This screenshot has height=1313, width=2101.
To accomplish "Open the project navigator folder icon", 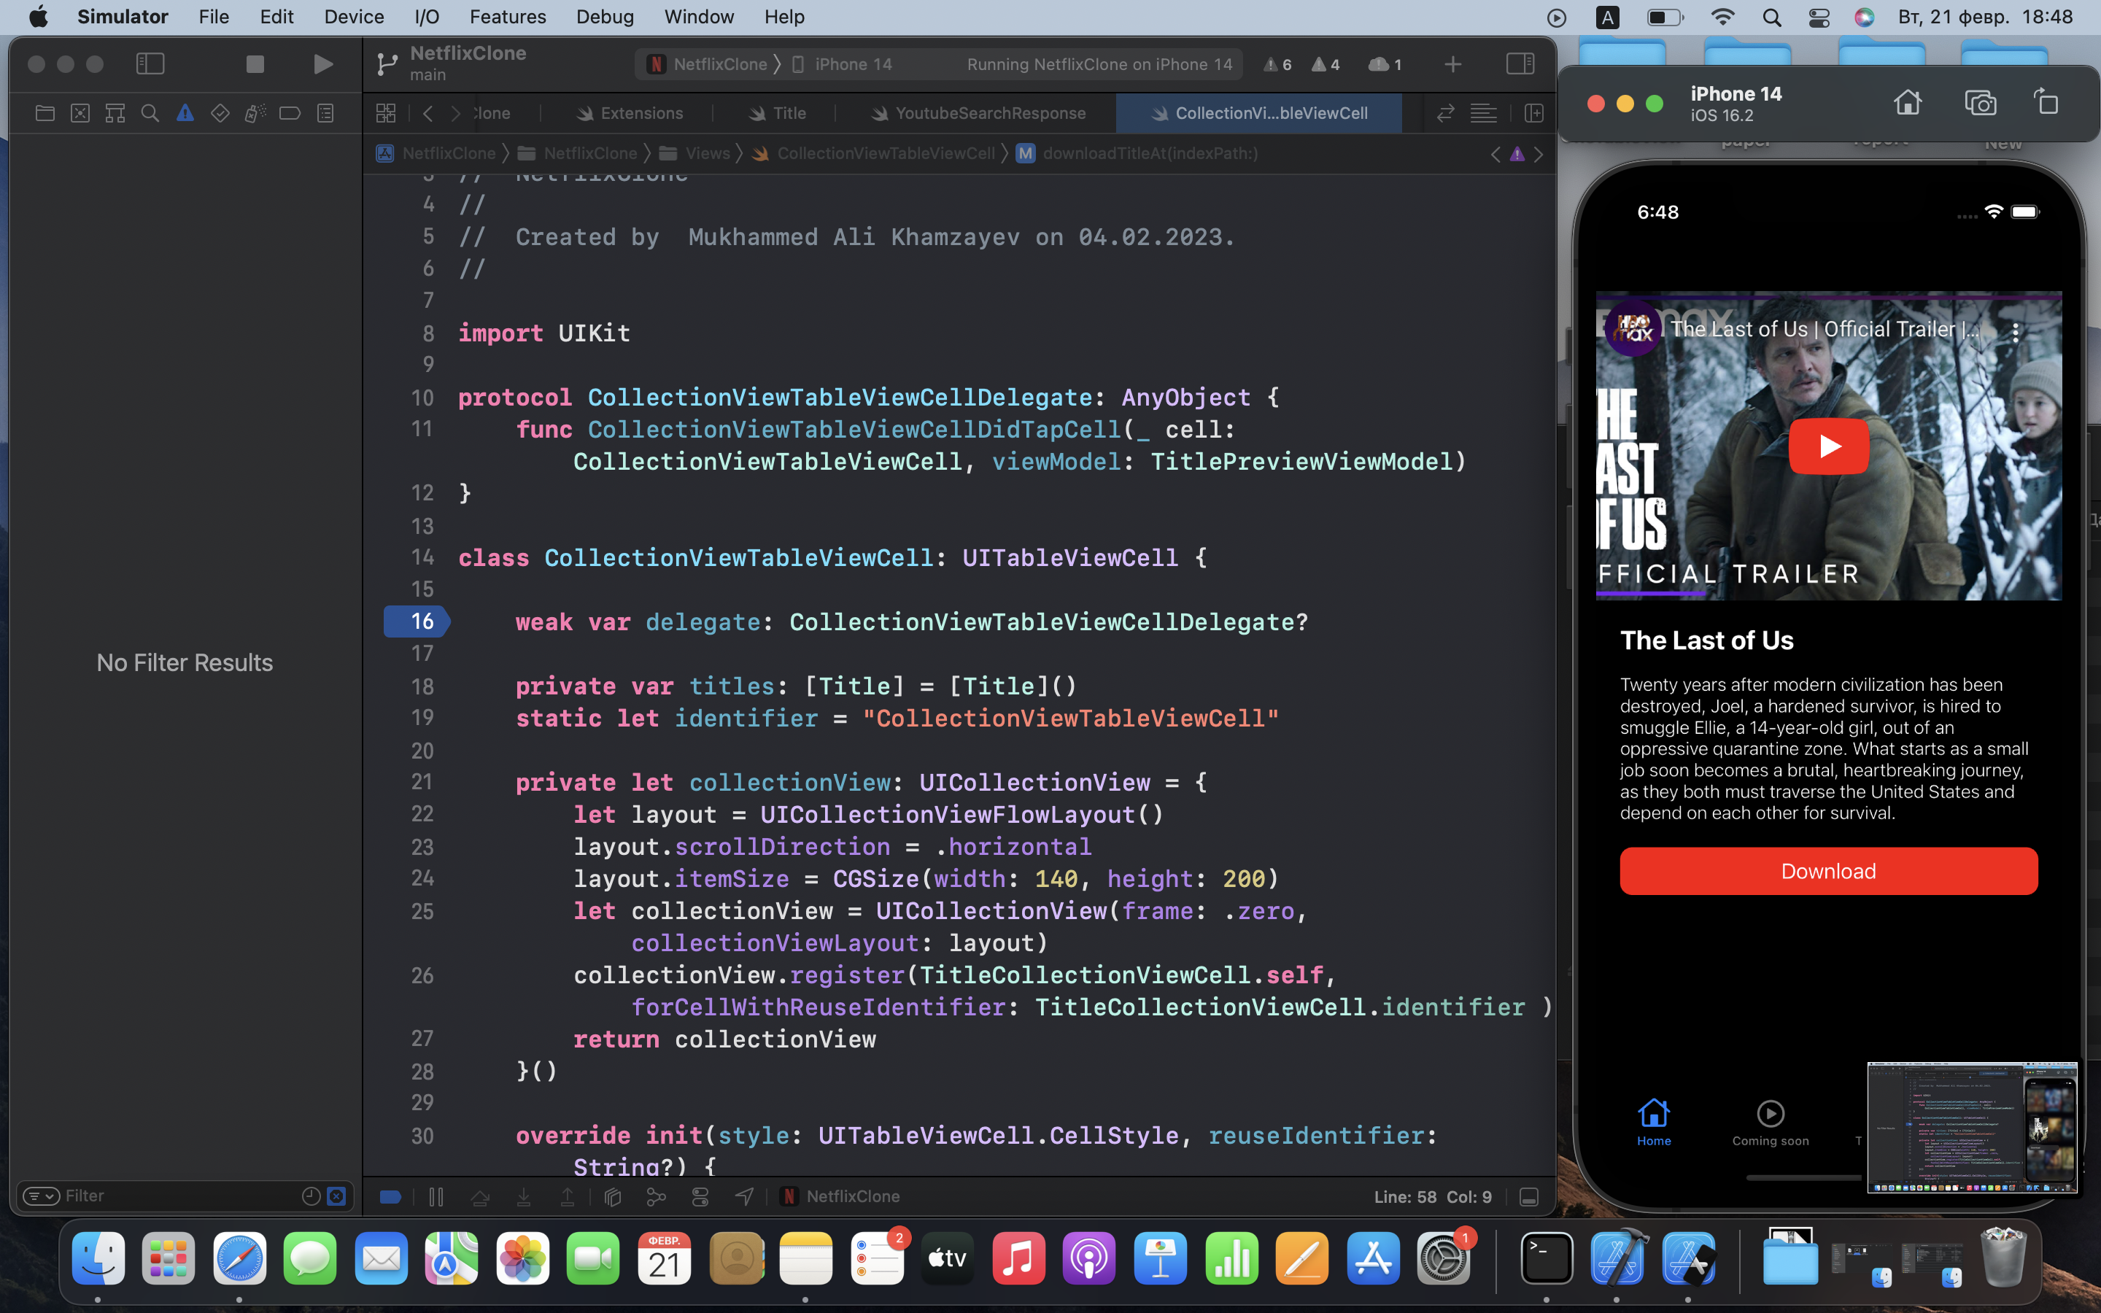I will pyautogui.click(x=45, y=113).
